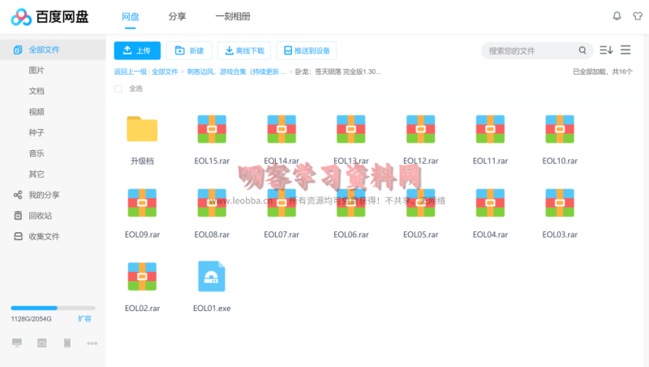Click the 扩容 expand storage link

pyautogui.click(x=84, y=318)
